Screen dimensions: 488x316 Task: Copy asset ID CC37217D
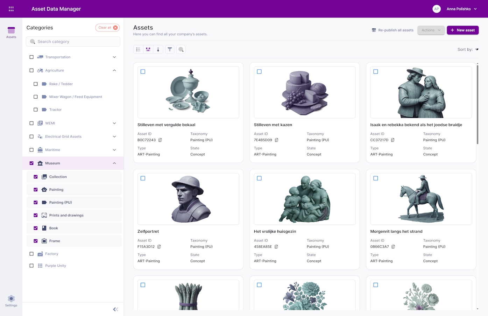393,140
